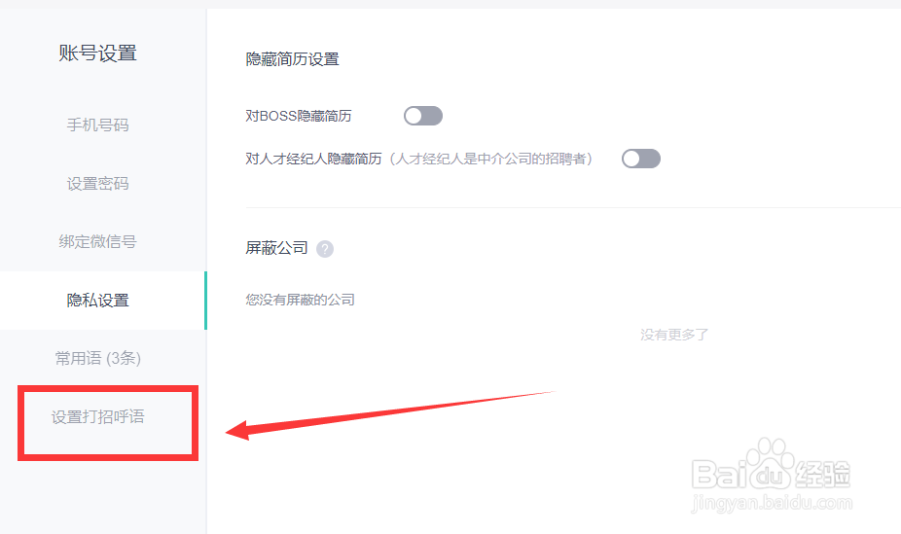Open 设置打招呼语 in the sidebar
This screenshot has width=901, height=534.
pyautogui.click(x=97, y=417)
